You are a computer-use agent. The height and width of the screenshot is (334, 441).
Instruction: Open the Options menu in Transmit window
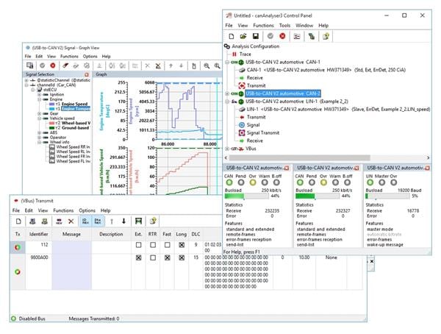tap(87, 210)
